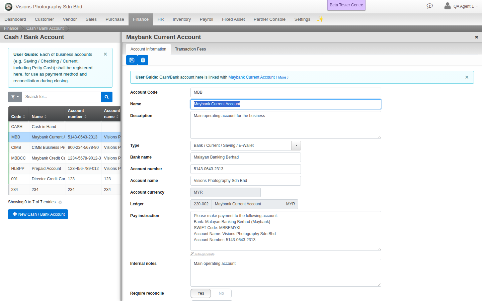The width and height of the screenshot is (482, 301).
Task: Open the Partner Console menu
Action: point(269,19)
